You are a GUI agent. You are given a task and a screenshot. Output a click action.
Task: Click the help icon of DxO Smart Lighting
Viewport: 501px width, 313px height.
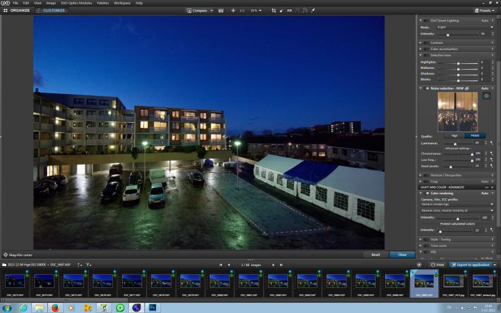click(x=492, y=21)
